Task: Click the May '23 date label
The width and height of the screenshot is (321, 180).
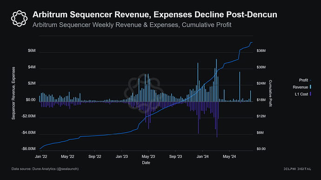Action: click(148, 156)
